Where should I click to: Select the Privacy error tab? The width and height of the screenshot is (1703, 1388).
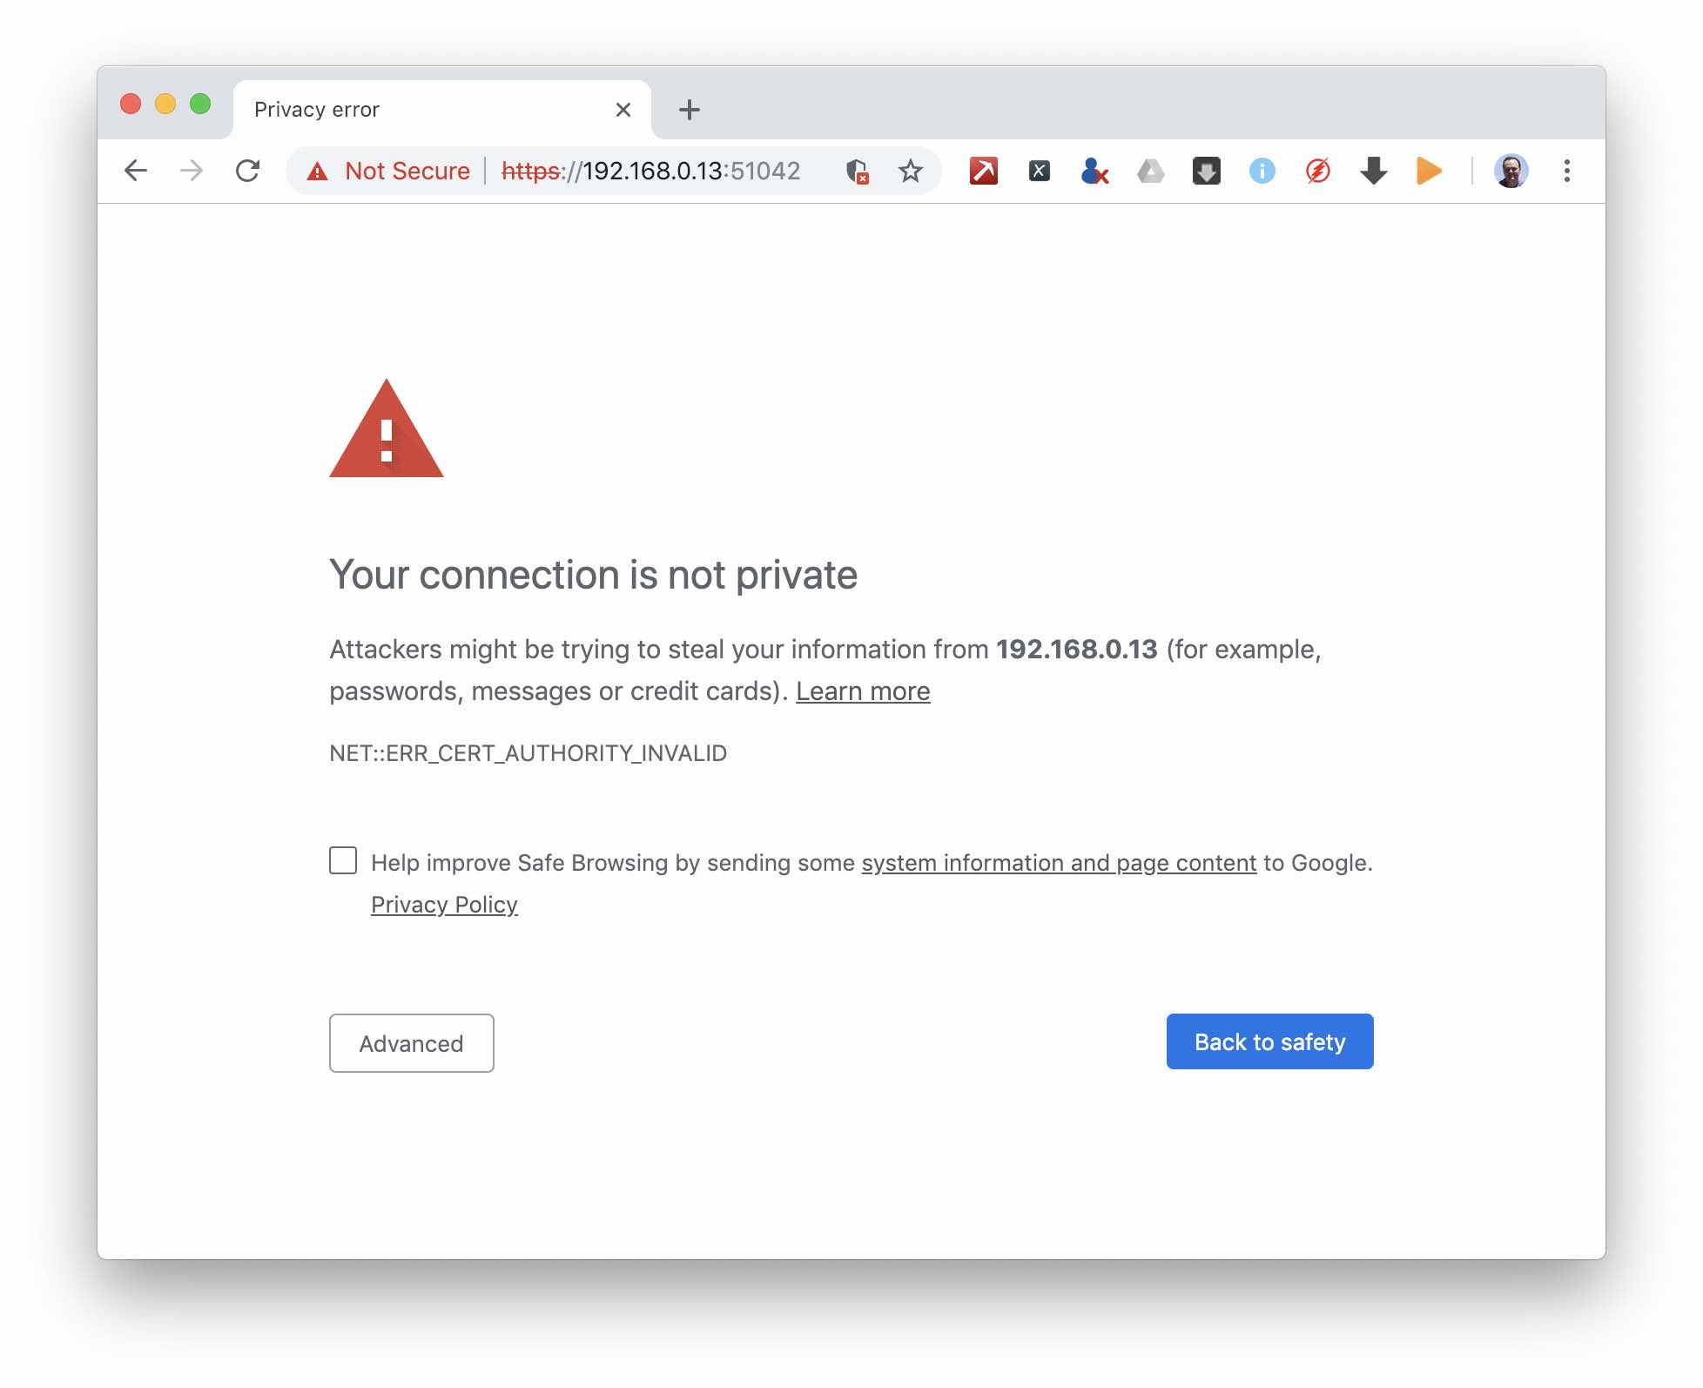[x=418, y=110]
